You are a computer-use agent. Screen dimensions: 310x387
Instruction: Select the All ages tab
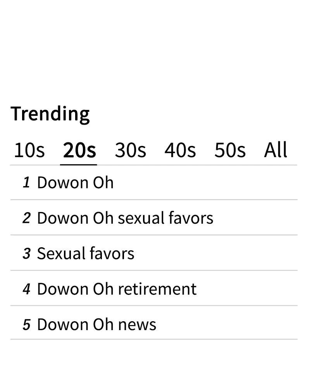coord(276,150)
